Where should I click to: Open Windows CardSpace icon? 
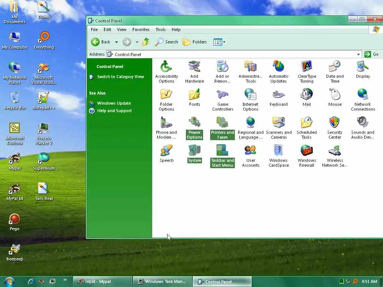point(278,156)
